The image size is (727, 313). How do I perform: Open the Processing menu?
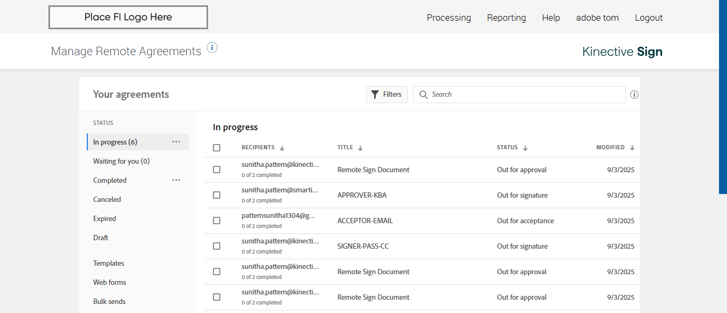pos(449,18)
